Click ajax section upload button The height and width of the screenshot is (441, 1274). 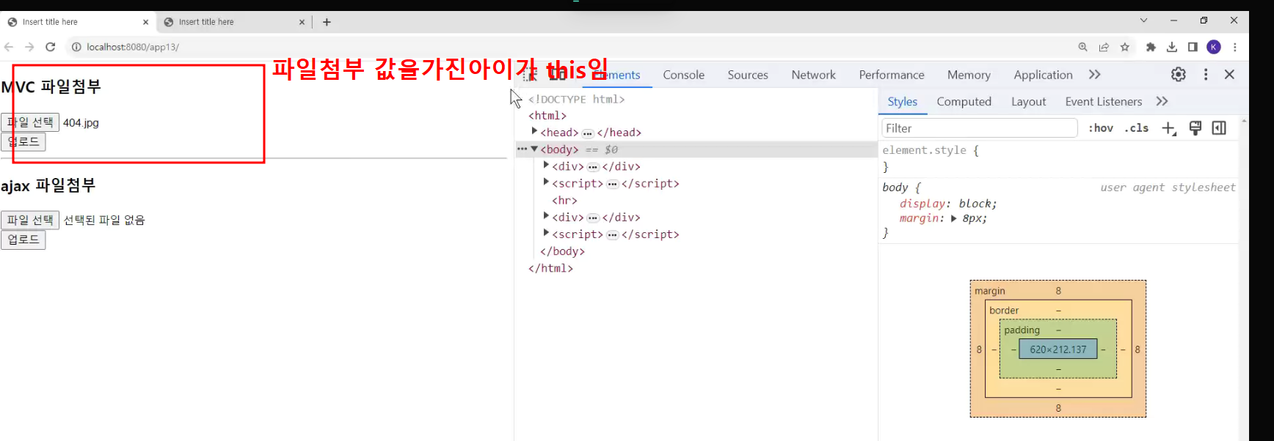click(23, 240)
